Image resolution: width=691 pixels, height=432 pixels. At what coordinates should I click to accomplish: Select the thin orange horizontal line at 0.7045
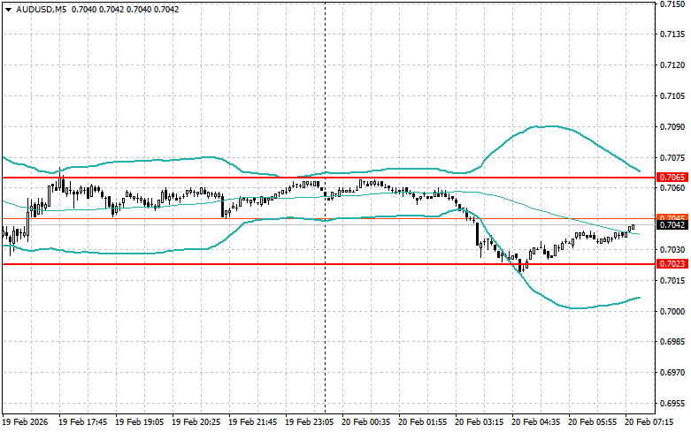(328, 218)
